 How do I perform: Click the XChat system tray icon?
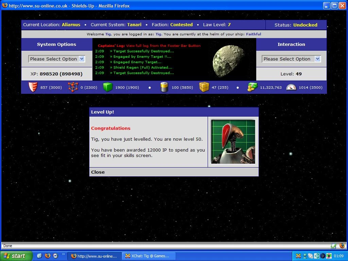pos(298,256)
